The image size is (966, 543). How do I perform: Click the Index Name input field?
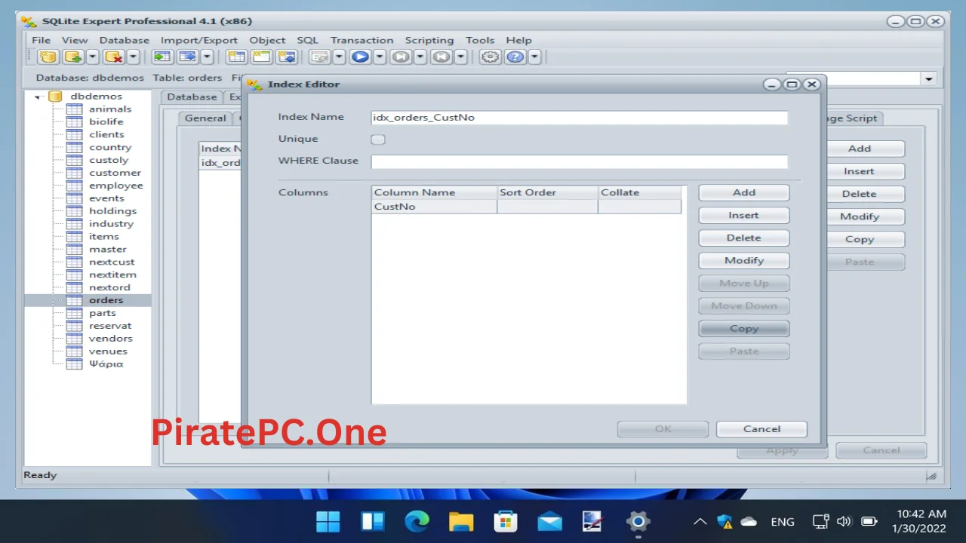click(x=580, y=118)
